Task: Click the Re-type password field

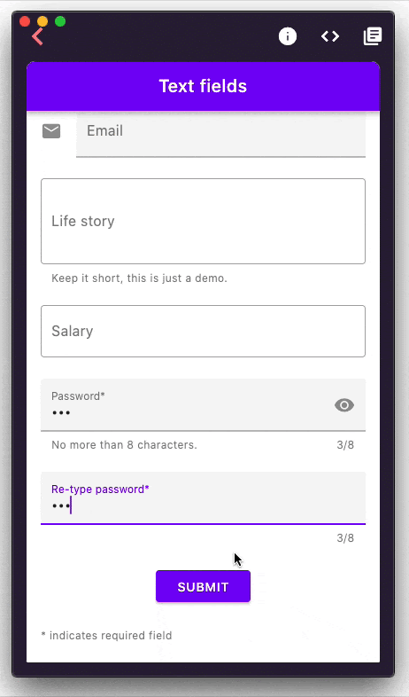Action: click(203, 498)
